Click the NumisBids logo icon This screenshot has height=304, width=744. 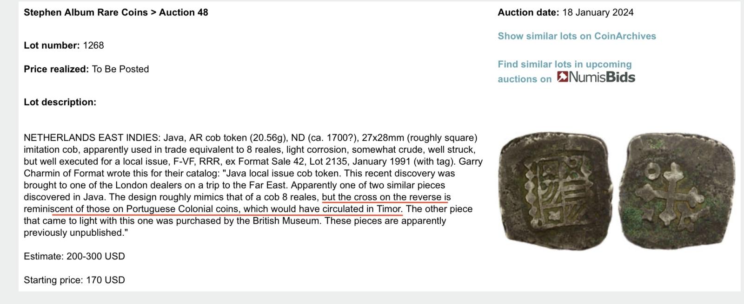coord(563,77)
